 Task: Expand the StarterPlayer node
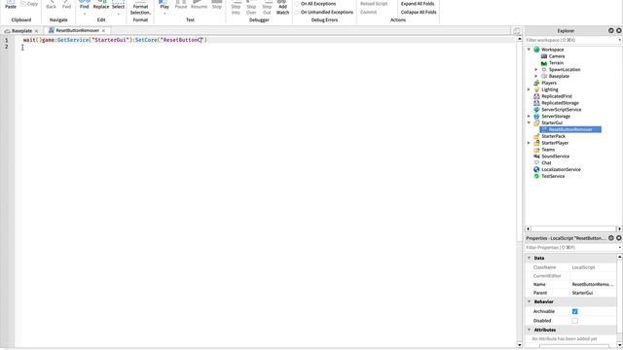(x=529, y=143)
